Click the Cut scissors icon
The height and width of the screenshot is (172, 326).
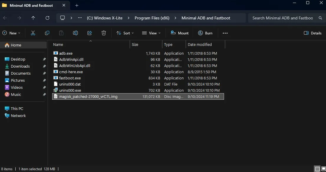[x=33, y=33]
